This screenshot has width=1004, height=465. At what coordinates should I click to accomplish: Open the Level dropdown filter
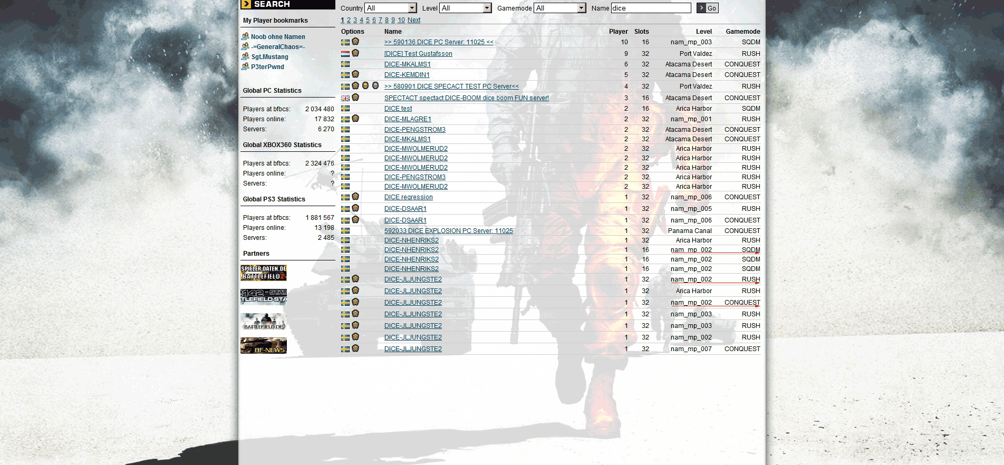click(x=466, y=8)
